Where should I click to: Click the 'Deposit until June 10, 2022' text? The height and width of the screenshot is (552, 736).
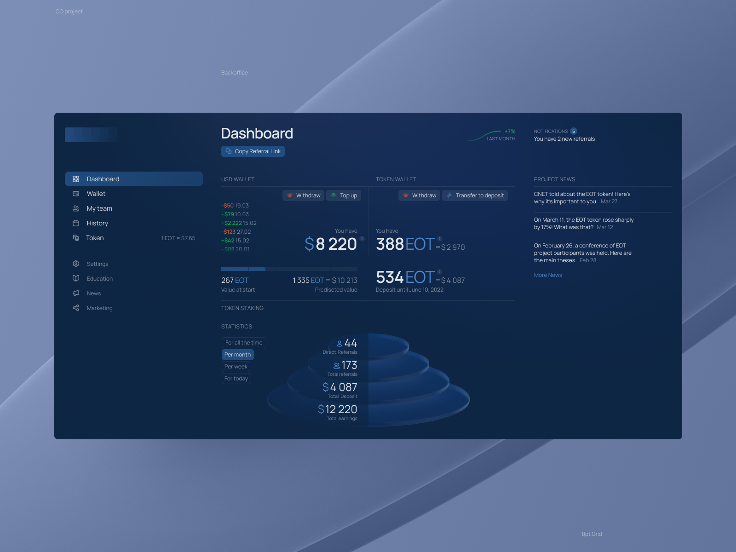409,290
